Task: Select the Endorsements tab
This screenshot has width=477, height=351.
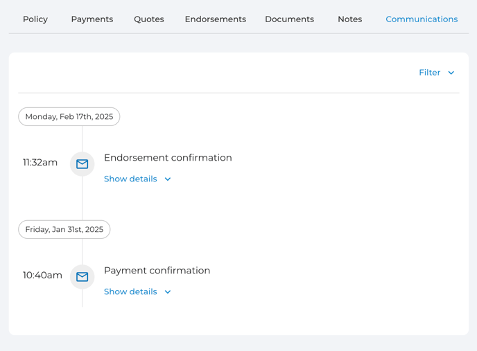Action: (216, 19)
